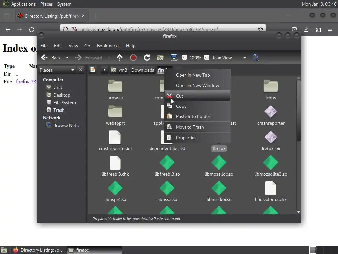
Task: Open Properties from the context menu
Action: coord(197,138)
